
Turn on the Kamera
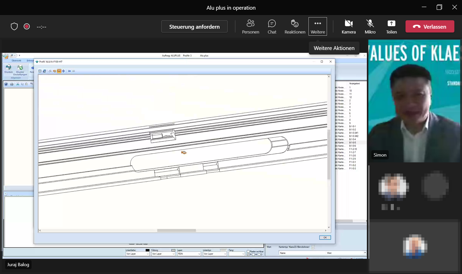pos(349,27)
